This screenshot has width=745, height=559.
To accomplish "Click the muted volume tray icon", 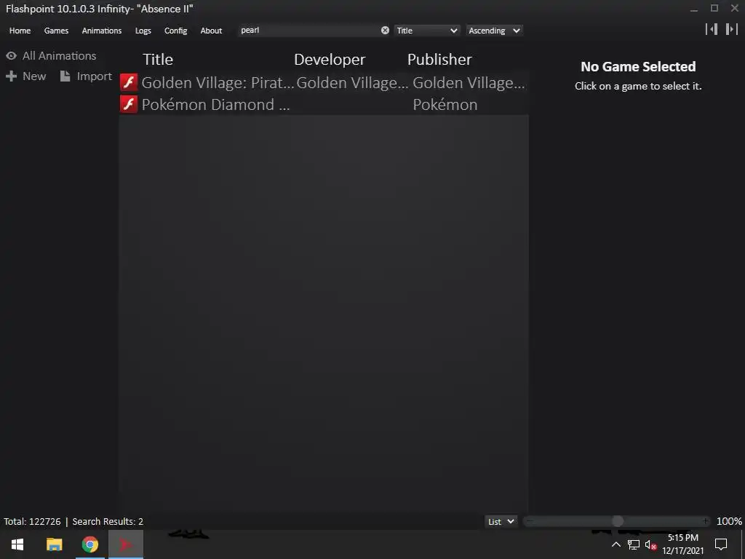I will tap(650, 544).
